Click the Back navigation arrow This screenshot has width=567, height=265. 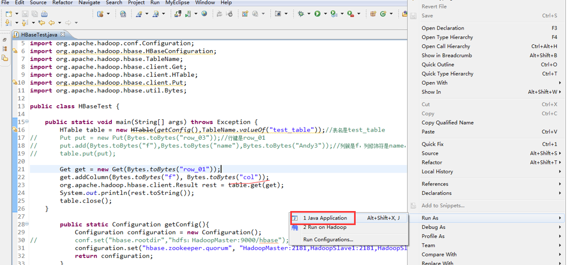(52, 23)
